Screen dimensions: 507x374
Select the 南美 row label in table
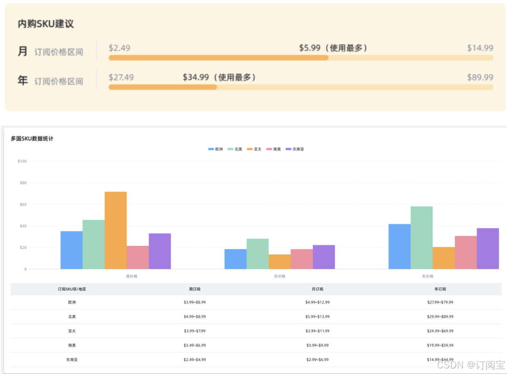72,345
